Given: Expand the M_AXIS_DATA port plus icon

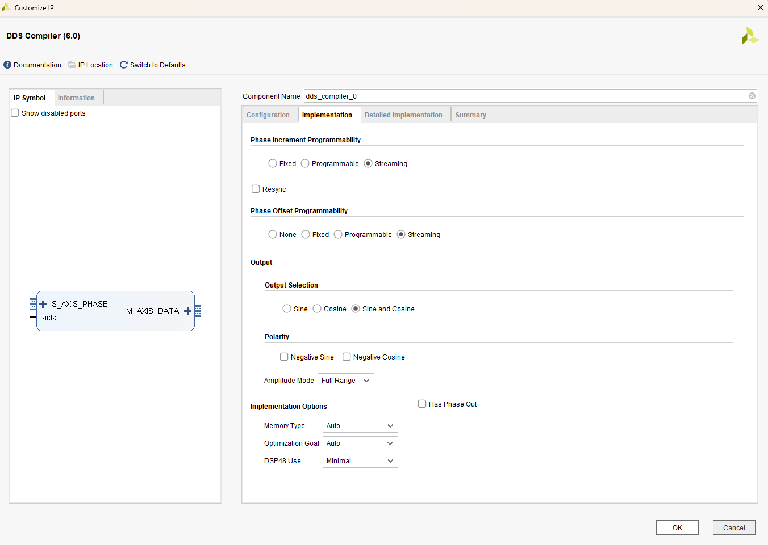Looking at the screenshot, I should 187,311.
